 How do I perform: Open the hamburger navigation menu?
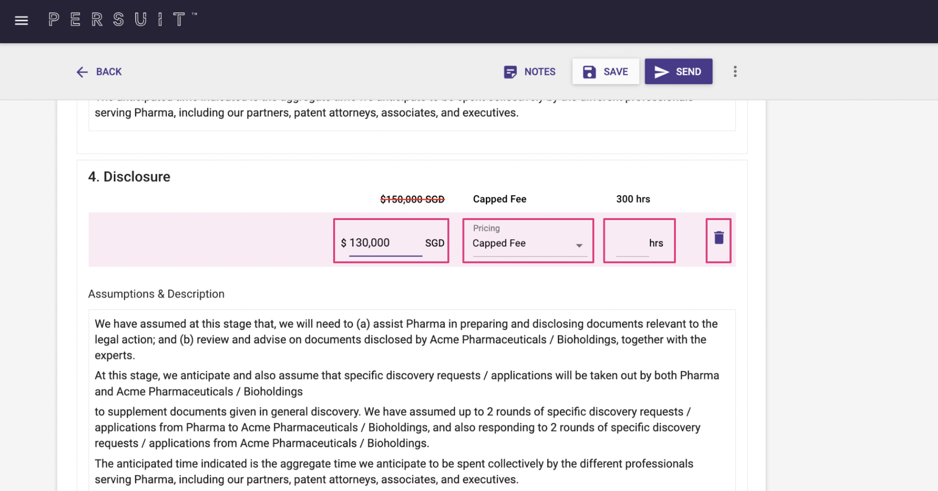[x=21, y=21]
